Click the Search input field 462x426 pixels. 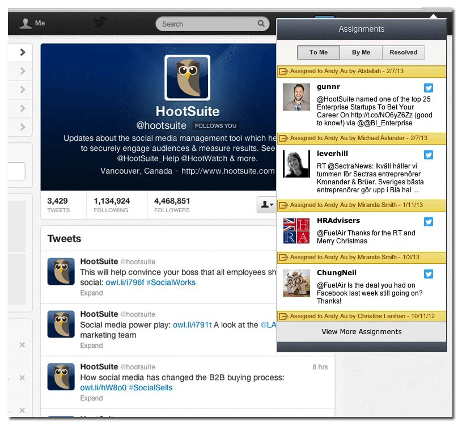(207, 24)
